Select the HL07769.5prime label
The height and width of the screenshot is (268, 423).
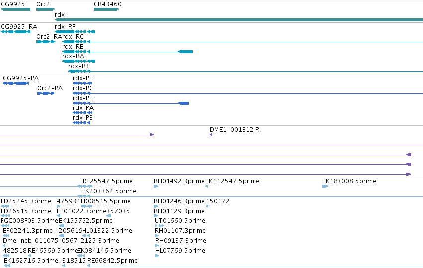180,251
